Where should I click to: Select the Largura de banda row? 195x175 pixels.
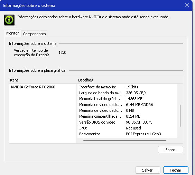127,93
